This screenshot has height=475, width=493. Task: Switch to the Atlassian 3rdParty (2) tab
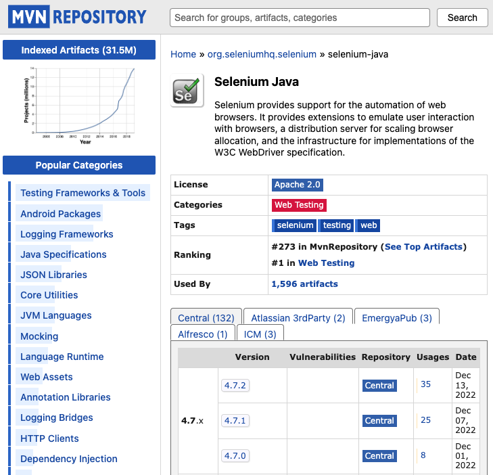coord(298,317)
